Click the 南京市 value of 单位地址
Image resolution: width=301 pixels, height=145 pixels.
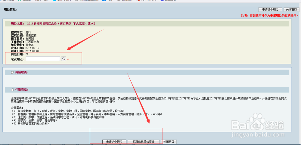click(x=29, y=45)
